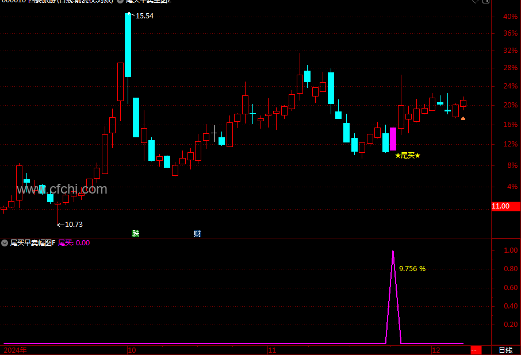Click the 15.54 high price label
Screen dimensions: 521x355
(144, 16)
